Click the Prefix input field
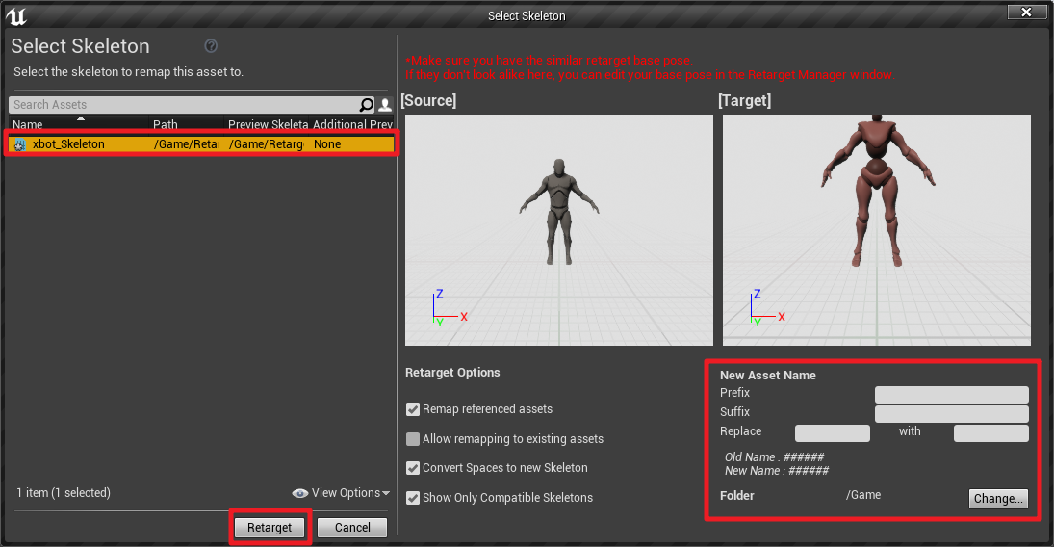 click(952, 394)
